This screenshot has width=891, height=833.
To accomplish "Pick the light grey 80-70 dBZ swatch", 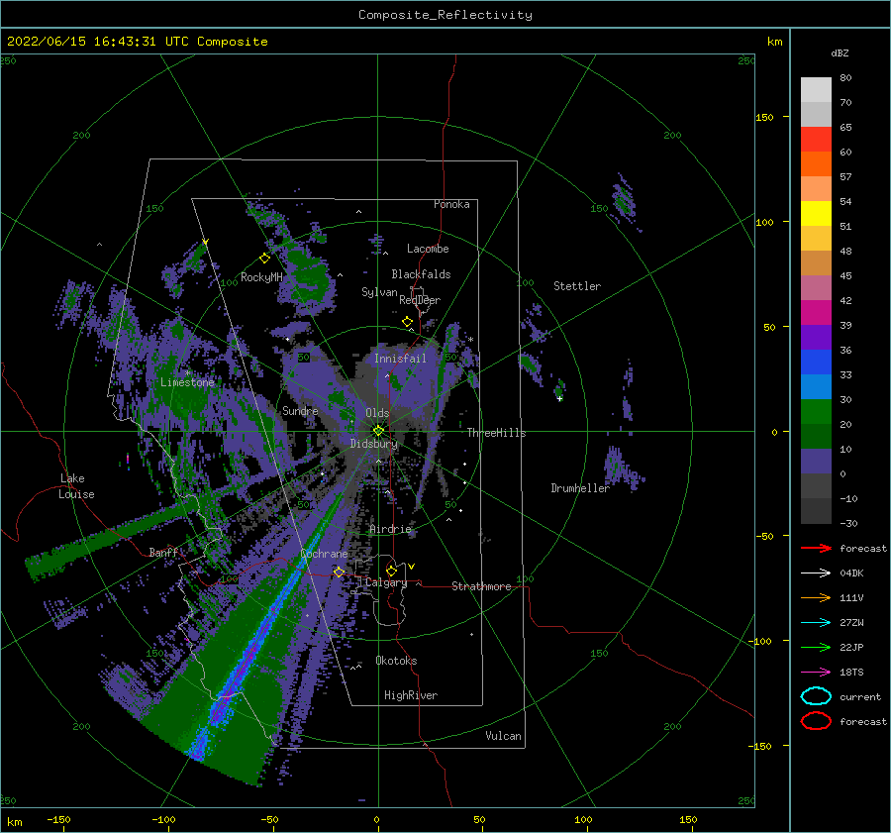I will (x=816, y=89).
